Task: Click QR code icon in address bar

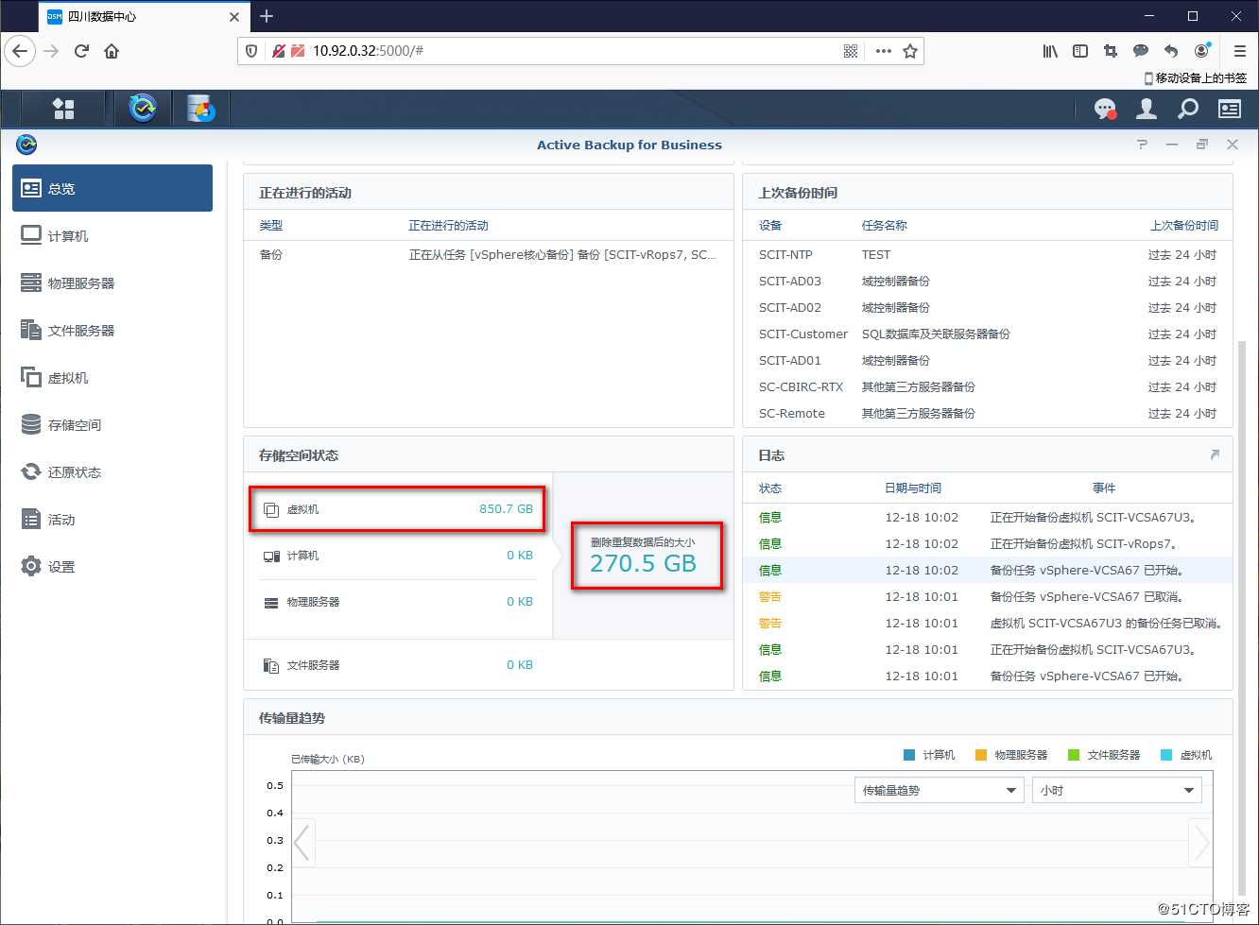Action: click(851, 51)
